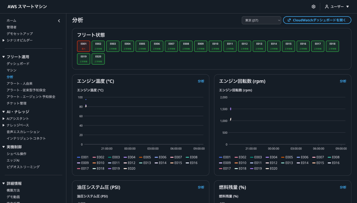
Task: Toggle E004 legend in エンジン温度 chart
Action: point(130,157)
